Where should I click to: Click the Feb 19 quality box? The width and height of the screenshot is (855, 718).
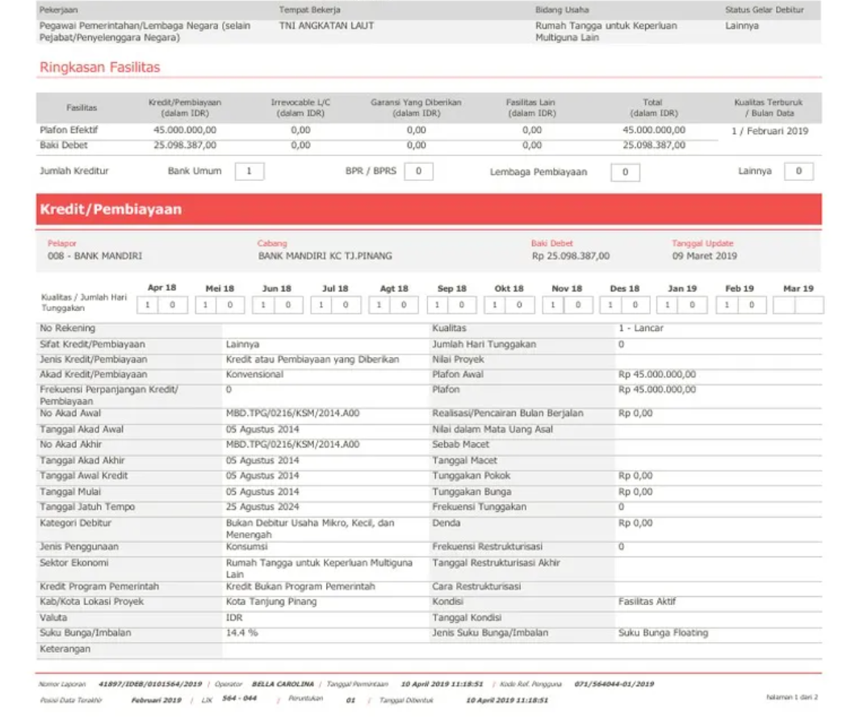point(740,305)
